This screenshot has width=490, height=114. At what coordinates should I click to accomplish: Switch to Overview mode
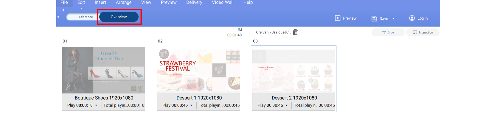coord(119,17)
